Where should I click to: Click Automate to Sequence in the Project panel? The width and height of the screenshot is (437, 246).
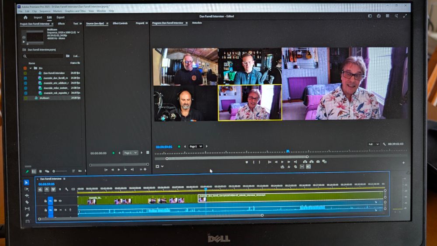point(80,171)
